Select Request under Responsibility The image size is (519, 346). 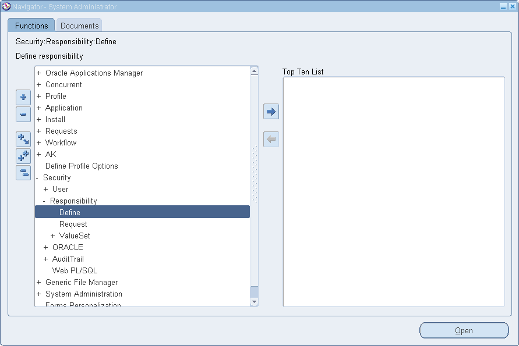click(x=73, y=224)
